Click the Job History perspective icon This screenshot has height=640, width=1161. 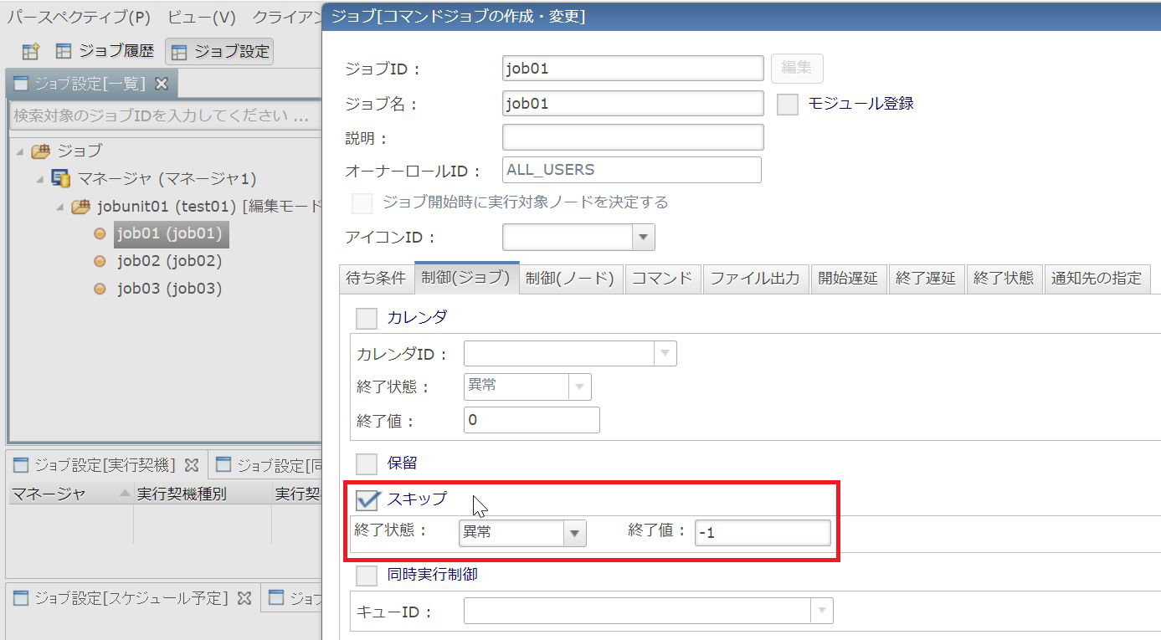click(x=64, y=52)
